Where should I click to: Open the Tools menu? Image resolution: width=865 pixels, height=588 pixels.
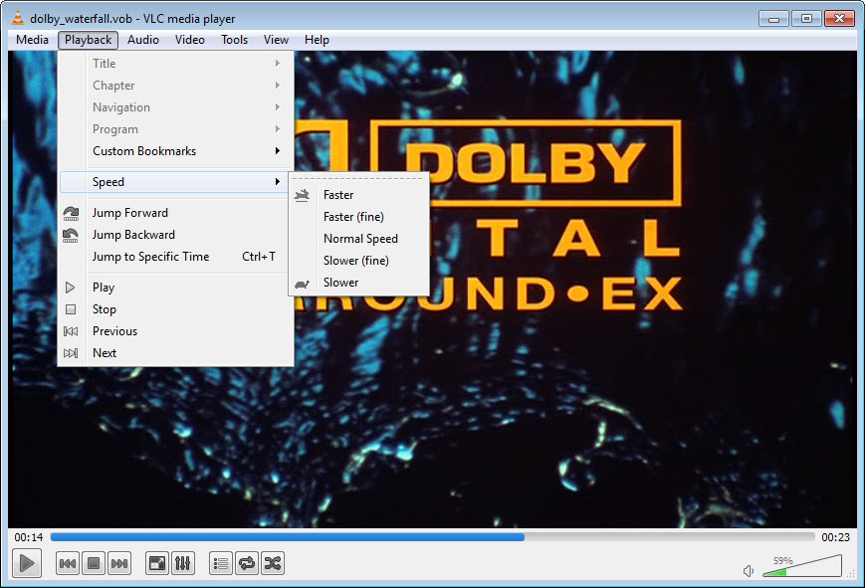point(235,40)
